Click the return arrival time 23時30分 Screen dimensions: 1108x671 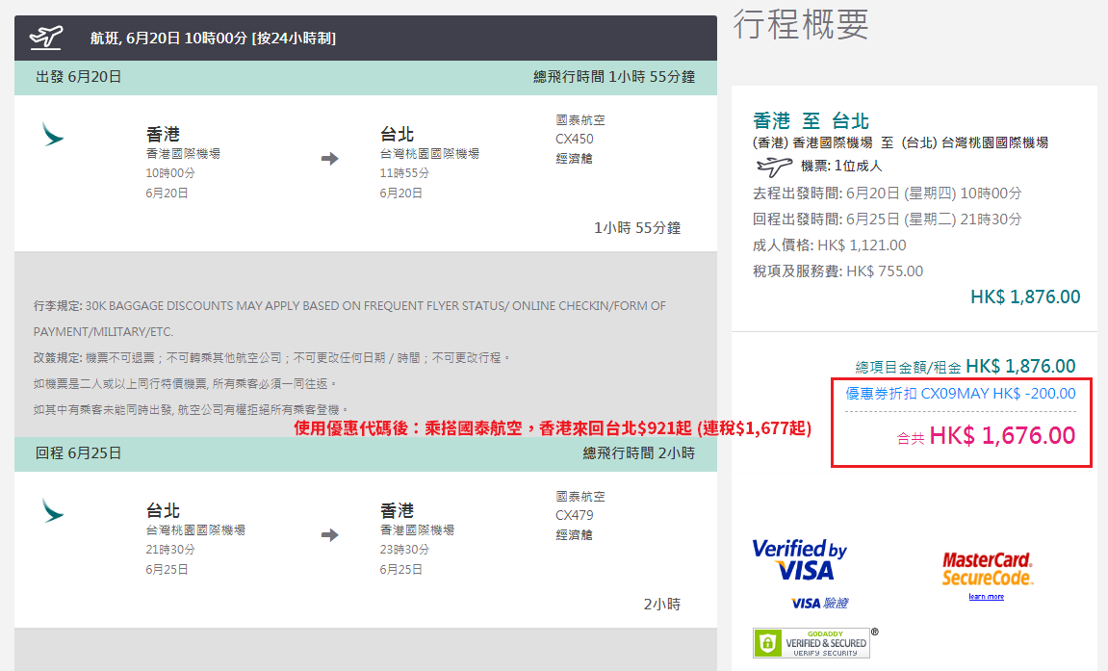(405, 550)
